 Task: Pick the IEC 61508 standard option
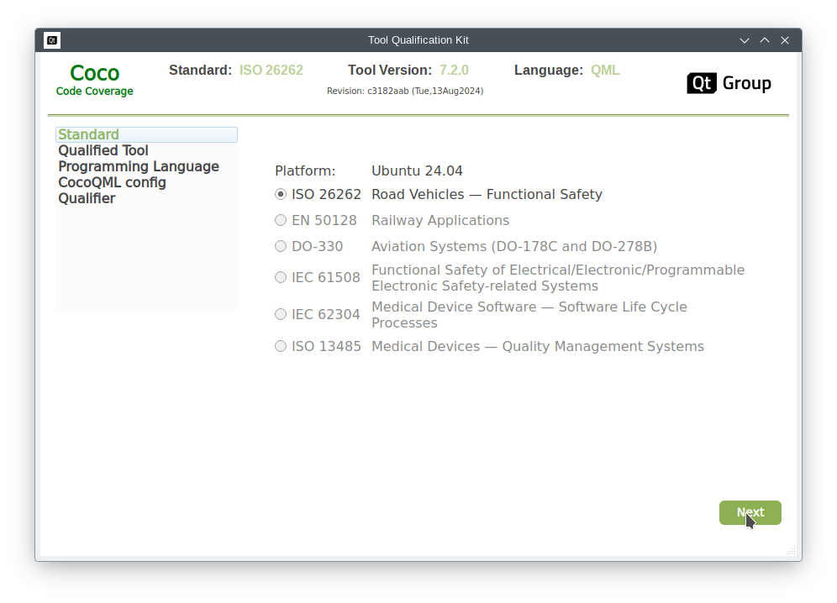point(281,277)
